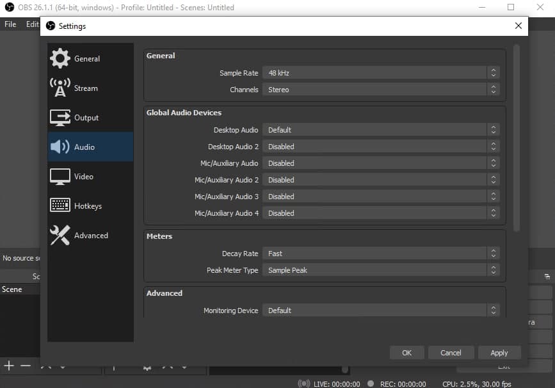This screenshot has height=388, width=555.
Task: Select the Audio settings tab label
Action: tap(84, 147)
